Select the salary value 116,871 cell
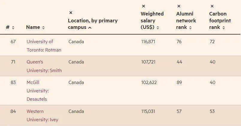 point(148,42)
